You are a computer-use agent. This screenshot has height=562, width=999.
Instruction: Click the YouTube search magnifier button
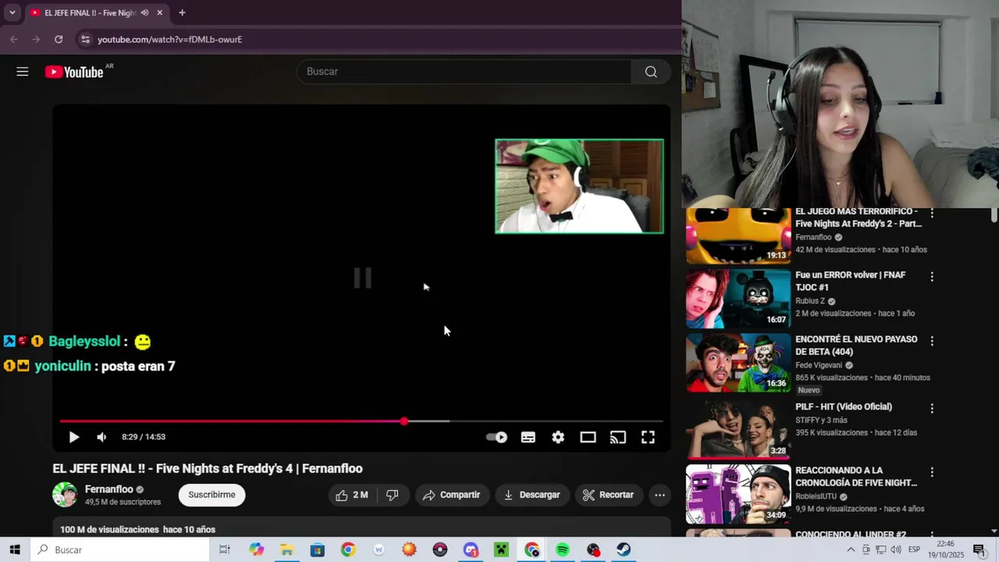[651, 72]
